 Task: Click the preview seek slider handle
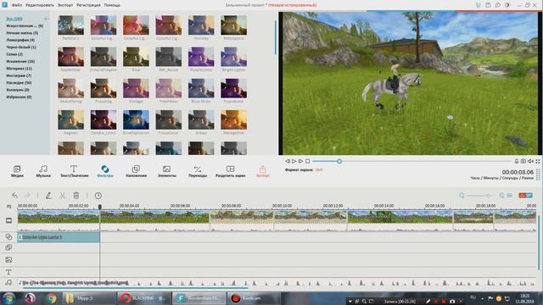point(339,161)
